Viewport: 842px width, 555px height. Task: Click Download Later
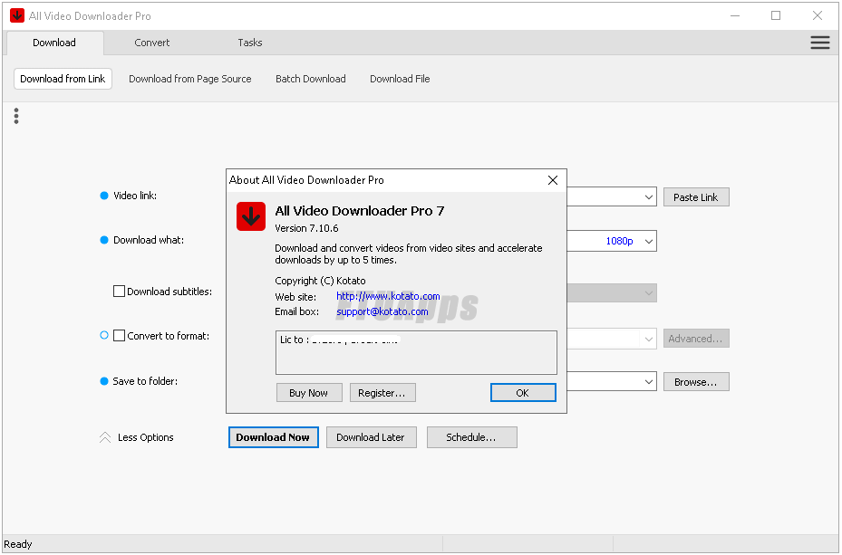[x=371, y=437]
